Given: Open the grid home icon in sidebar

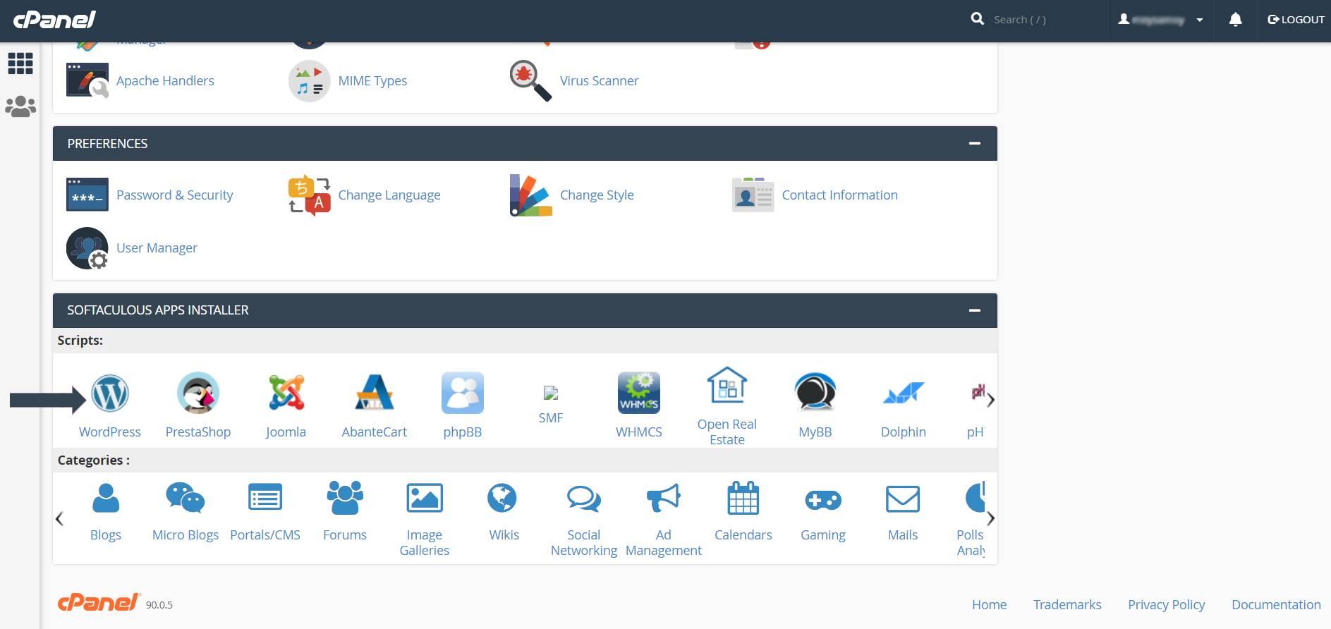Looking at the screenshot, I should 20,63.
